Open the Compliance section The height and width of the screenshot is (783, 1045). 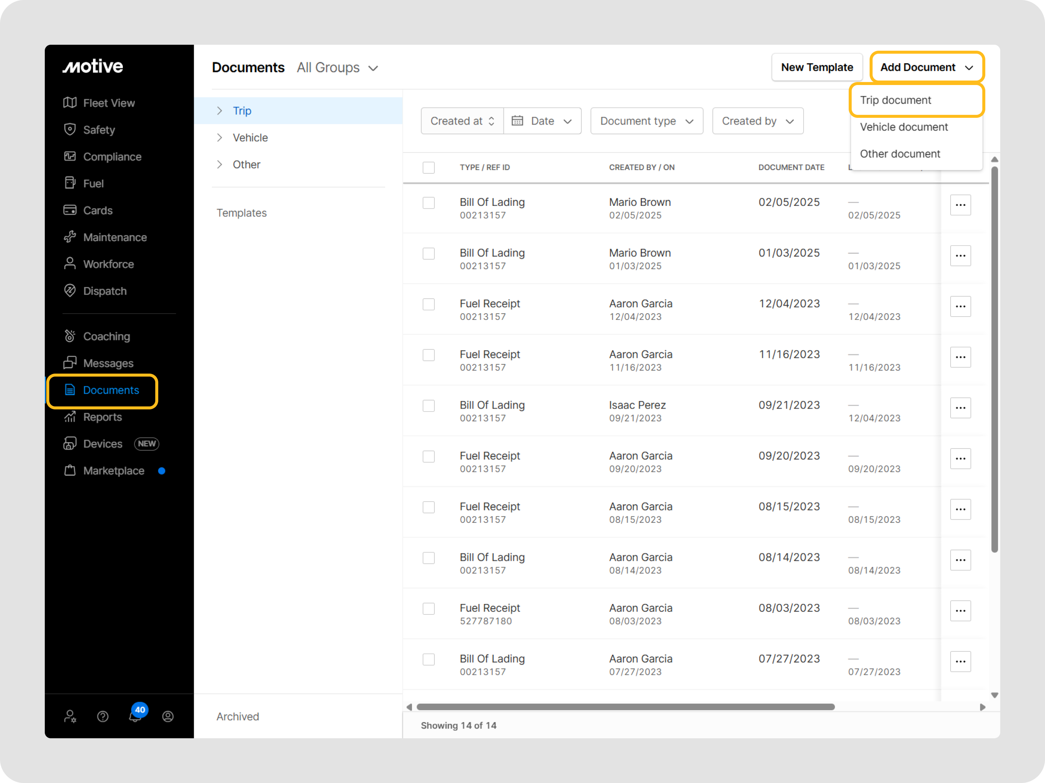point(70,156)
